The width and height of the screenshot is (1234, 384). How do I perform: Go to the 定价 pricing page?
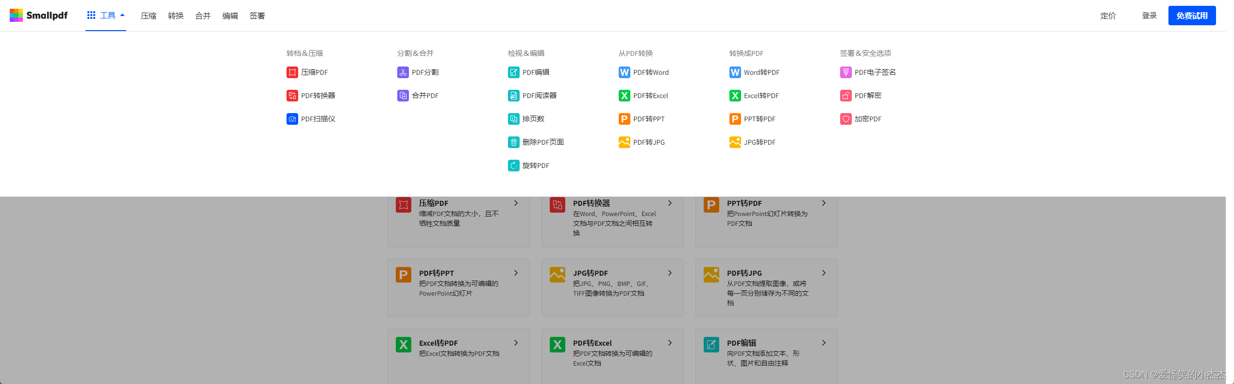[x=1108, y=16]
